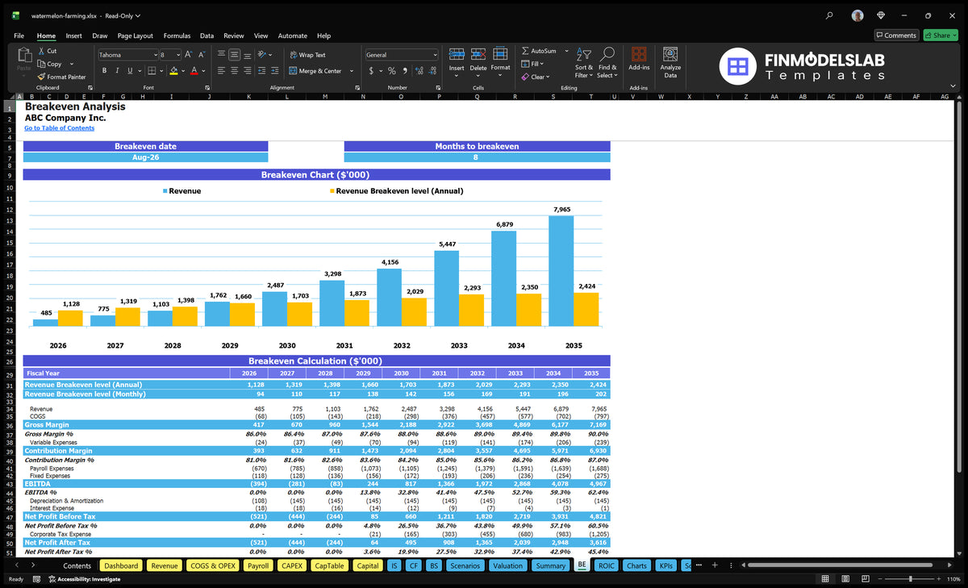This screenshot has height=588, width=968.
Task: Expand the Fill dropdown in Editing
Action: click(542, 64)
